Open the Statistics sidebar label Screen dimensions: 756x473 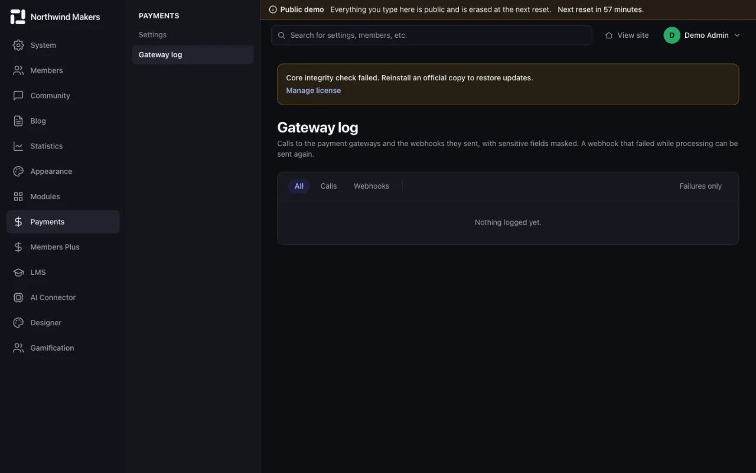point(47,146)
